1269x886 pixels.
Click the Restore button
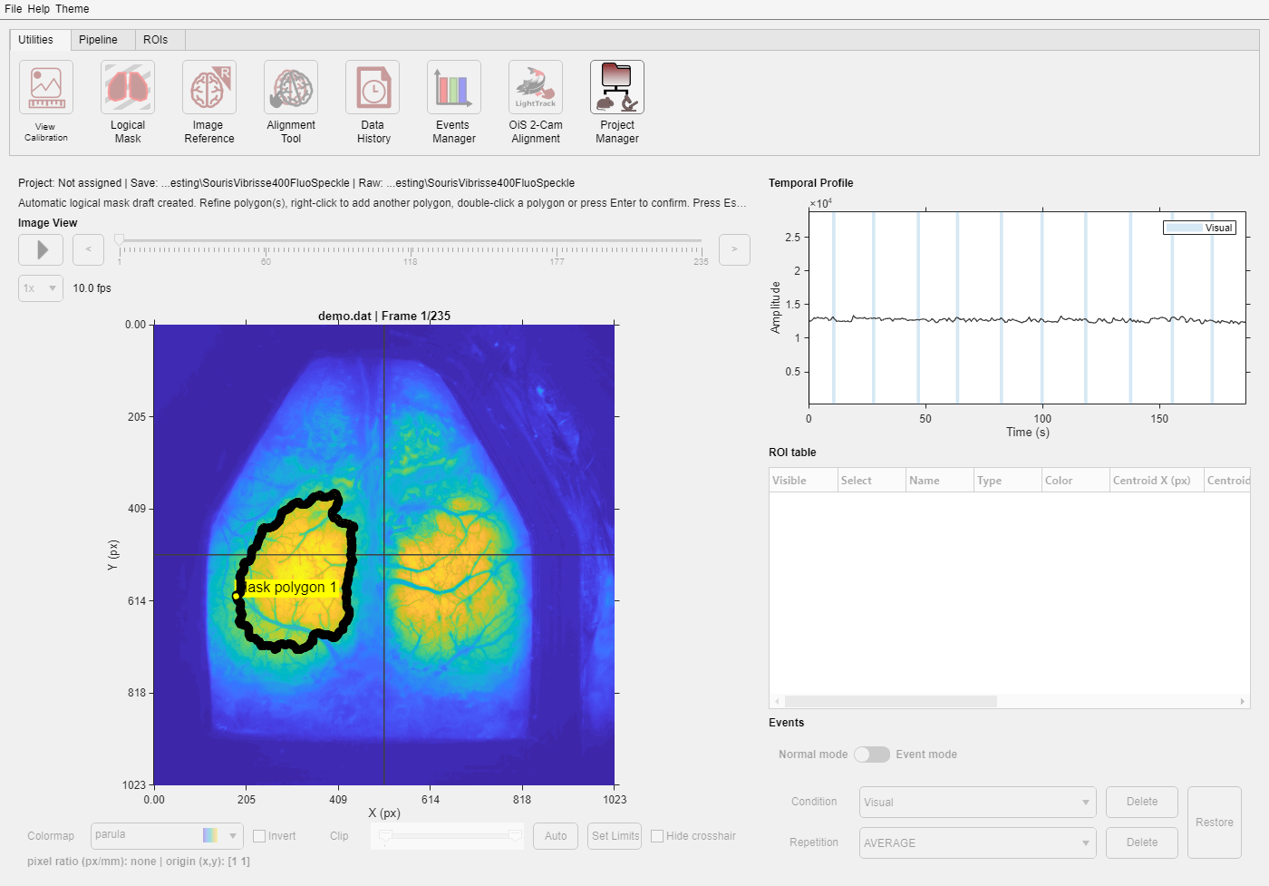[1215, 823]
